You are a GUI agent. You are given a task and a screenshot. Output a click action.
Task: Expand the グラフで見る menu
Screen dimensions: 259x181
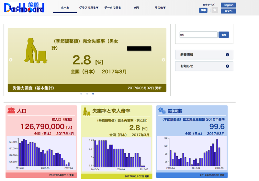tap(89, 7)
